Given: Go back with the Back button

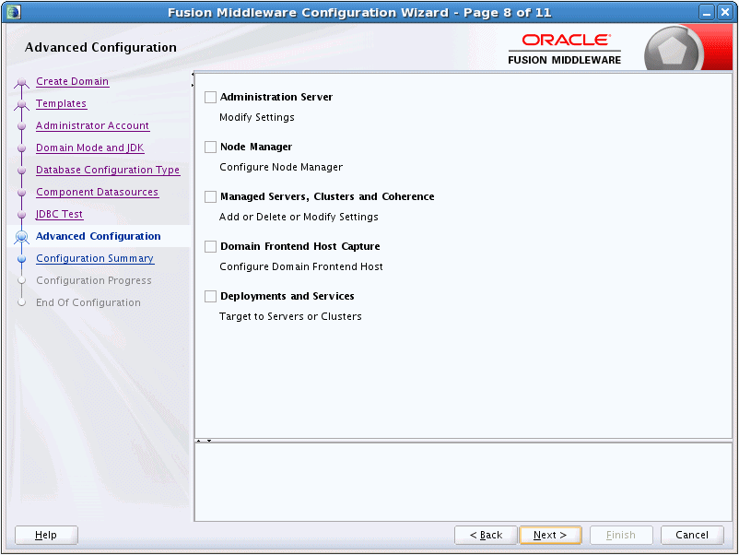Looking at the screenshot, I should point(486,536).
